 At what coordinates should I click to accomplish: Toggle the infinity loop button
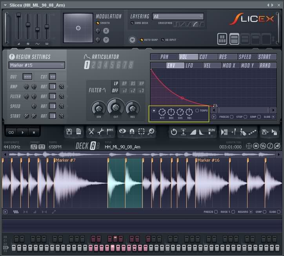[x=11, y=132]
